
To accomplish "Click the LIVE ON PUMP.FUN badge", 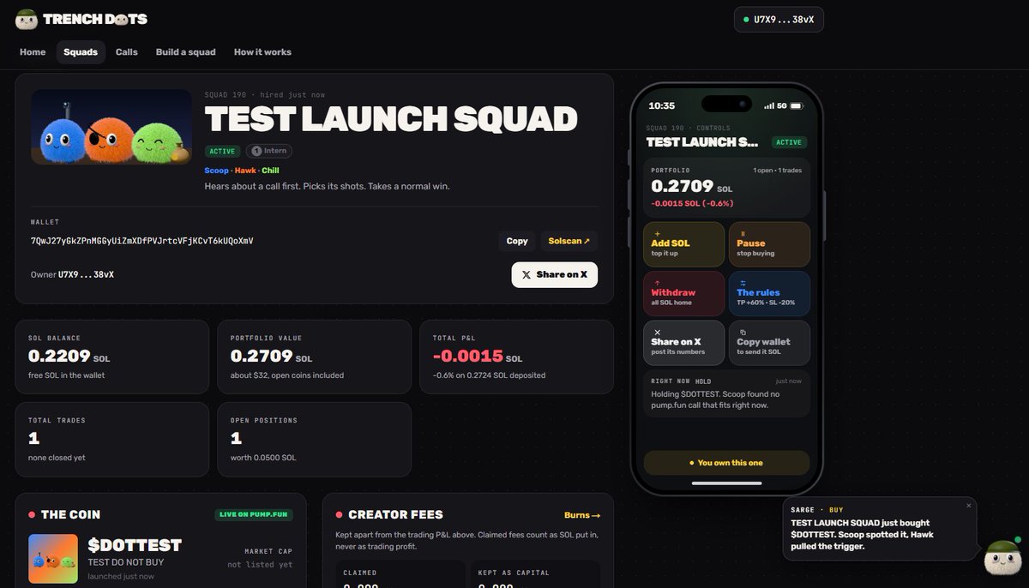I will pyautogui.click(x=254, y=515).
